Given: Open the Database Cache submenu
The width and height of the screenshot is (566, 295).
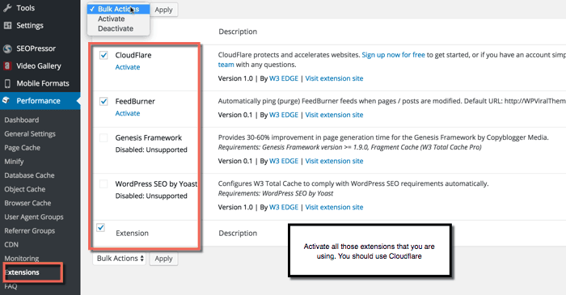Looking at the screenshot, I should (x=30, y=175).
